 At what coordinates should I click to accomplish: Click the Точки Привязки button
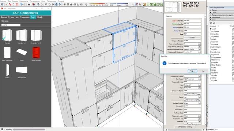click(x=192, y=124)
